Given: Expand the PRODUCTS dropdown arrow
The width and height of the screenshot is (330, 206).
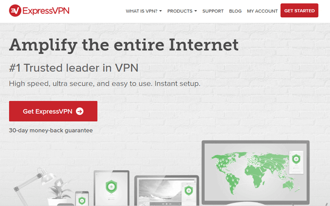Looking at the screenshot, I should 195,11.
